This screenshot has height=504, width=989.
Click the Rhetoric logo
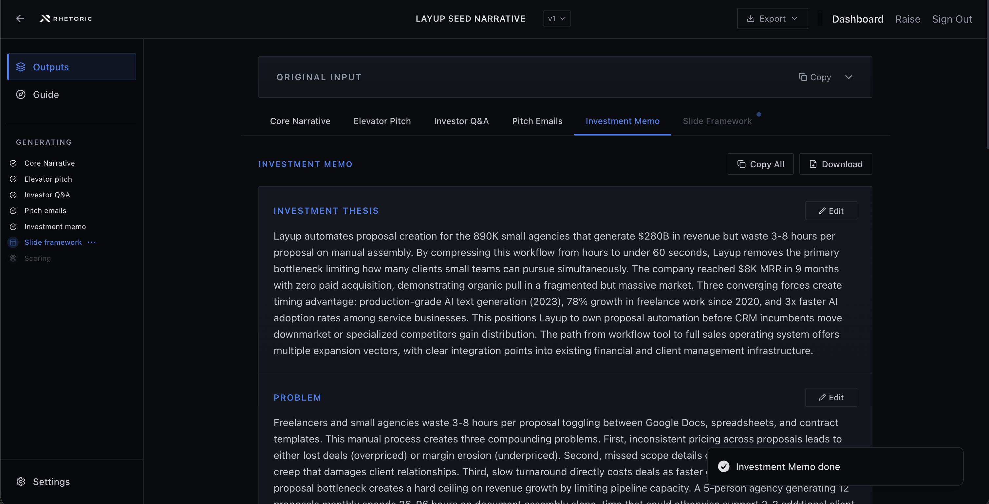tap(65, 18)
